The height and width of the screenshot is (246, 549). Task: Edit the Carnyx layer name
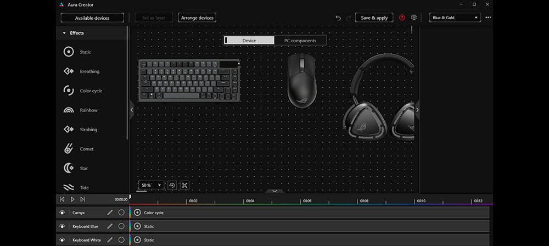tap(110, 213)
